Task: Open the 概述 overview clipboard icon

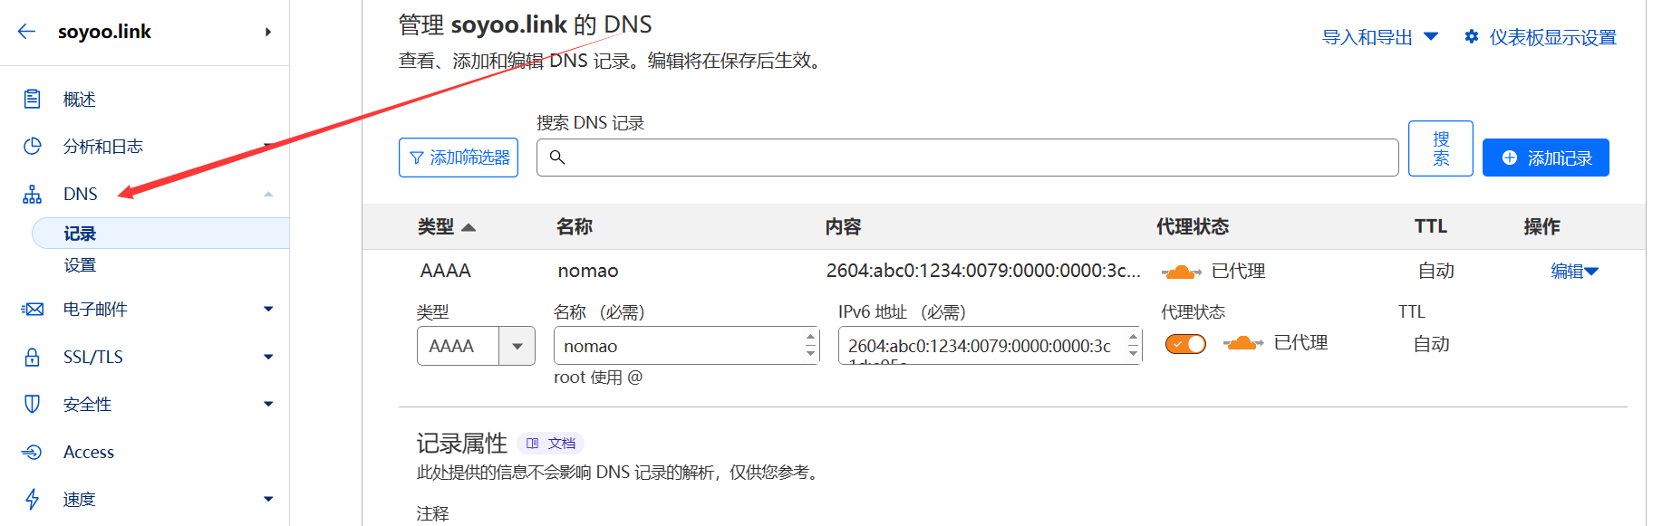Action: click(x=33, y=99)
